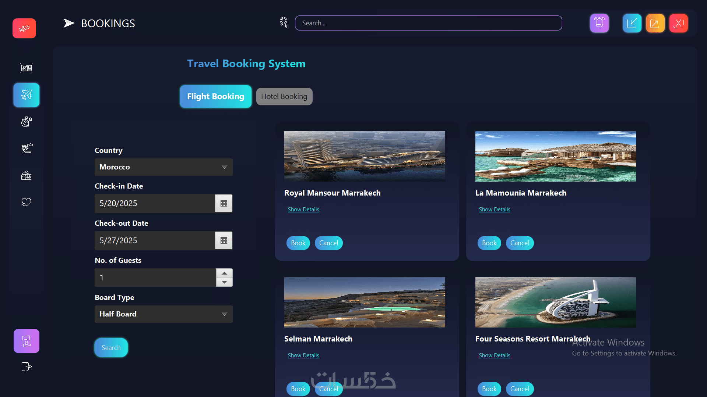The height and width of the screenshot is (397, 707).
Task: Open favorites heart icon in sidebar
Action: pyautogui.click(x=26, y=202)
